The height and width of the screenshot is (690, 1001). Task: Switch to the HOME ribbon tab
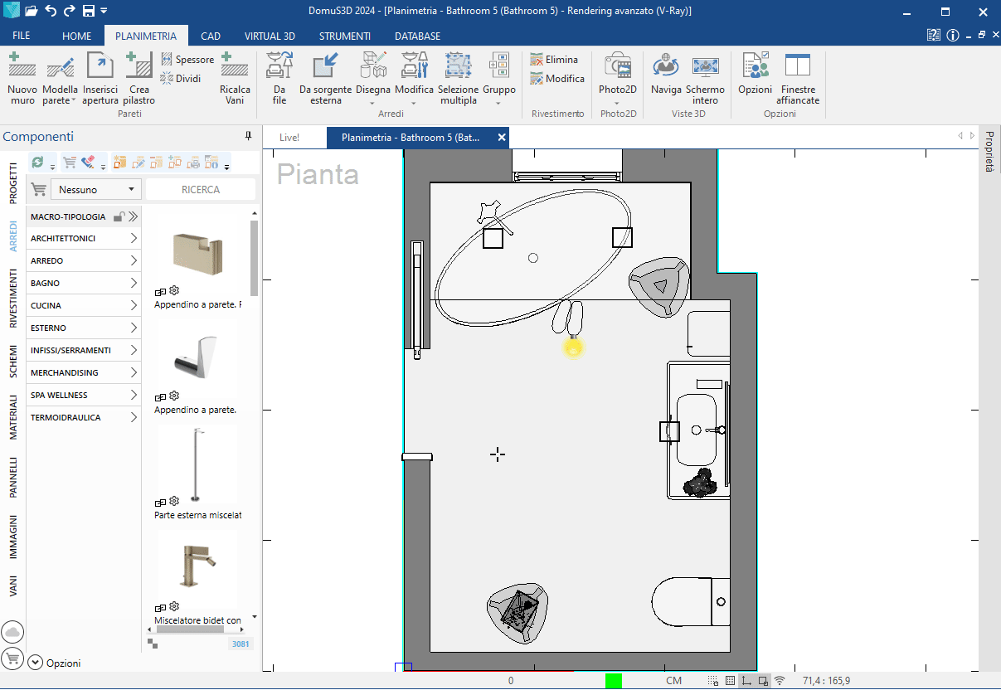click(77, 36)
